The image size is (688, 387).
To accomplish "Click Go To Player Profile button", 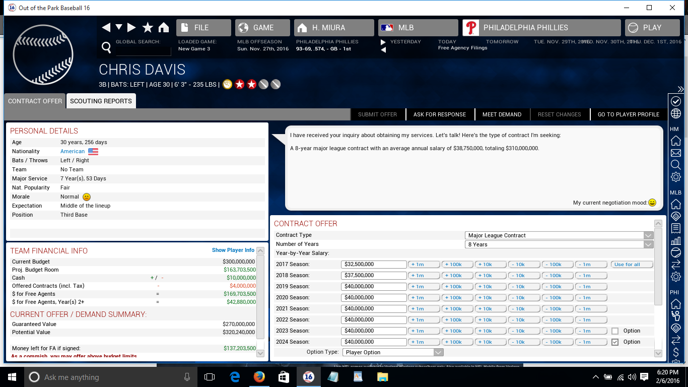I will tap(629, 114).
